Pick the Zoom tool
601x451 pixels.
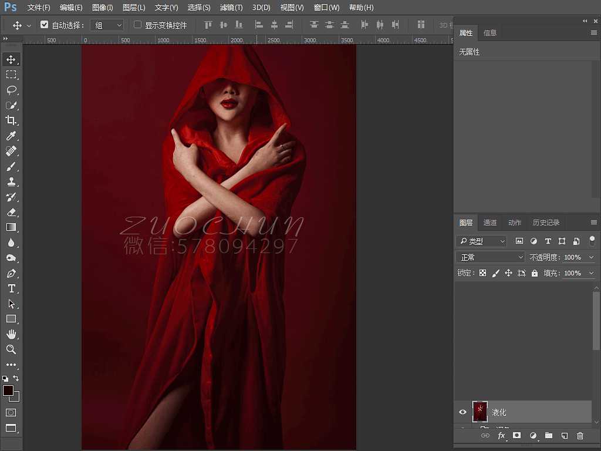(12, 349)
